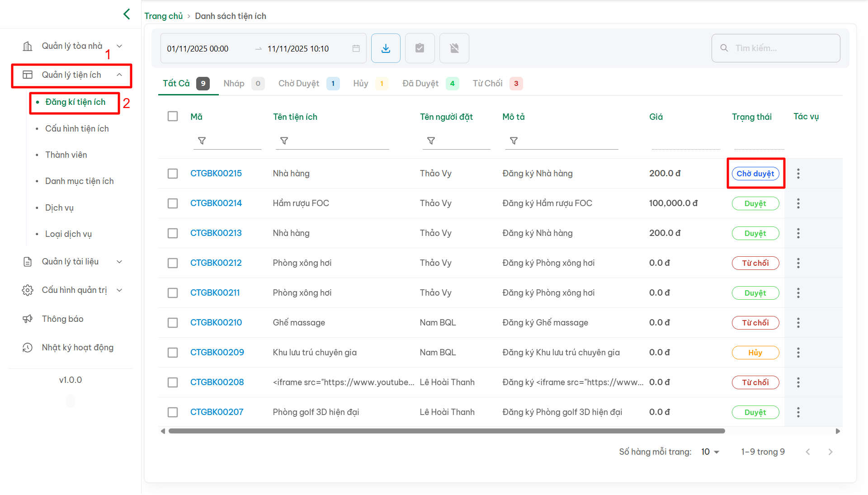Click the approve clipboard-check toolbar icon
This screenshot has width=868, height=495.
420,48
